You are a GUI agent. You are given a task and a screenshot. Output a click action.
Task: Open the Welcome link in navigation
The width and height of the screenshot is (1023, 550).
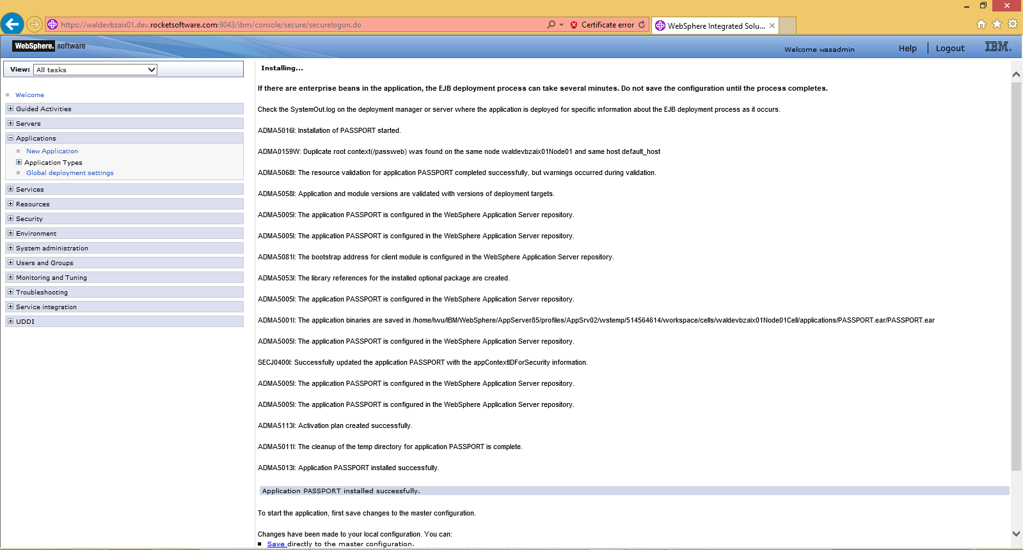(x=29, y=95)
